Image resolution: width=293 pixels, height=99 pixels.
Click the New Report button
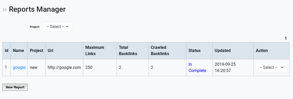(x=15, y=87)
